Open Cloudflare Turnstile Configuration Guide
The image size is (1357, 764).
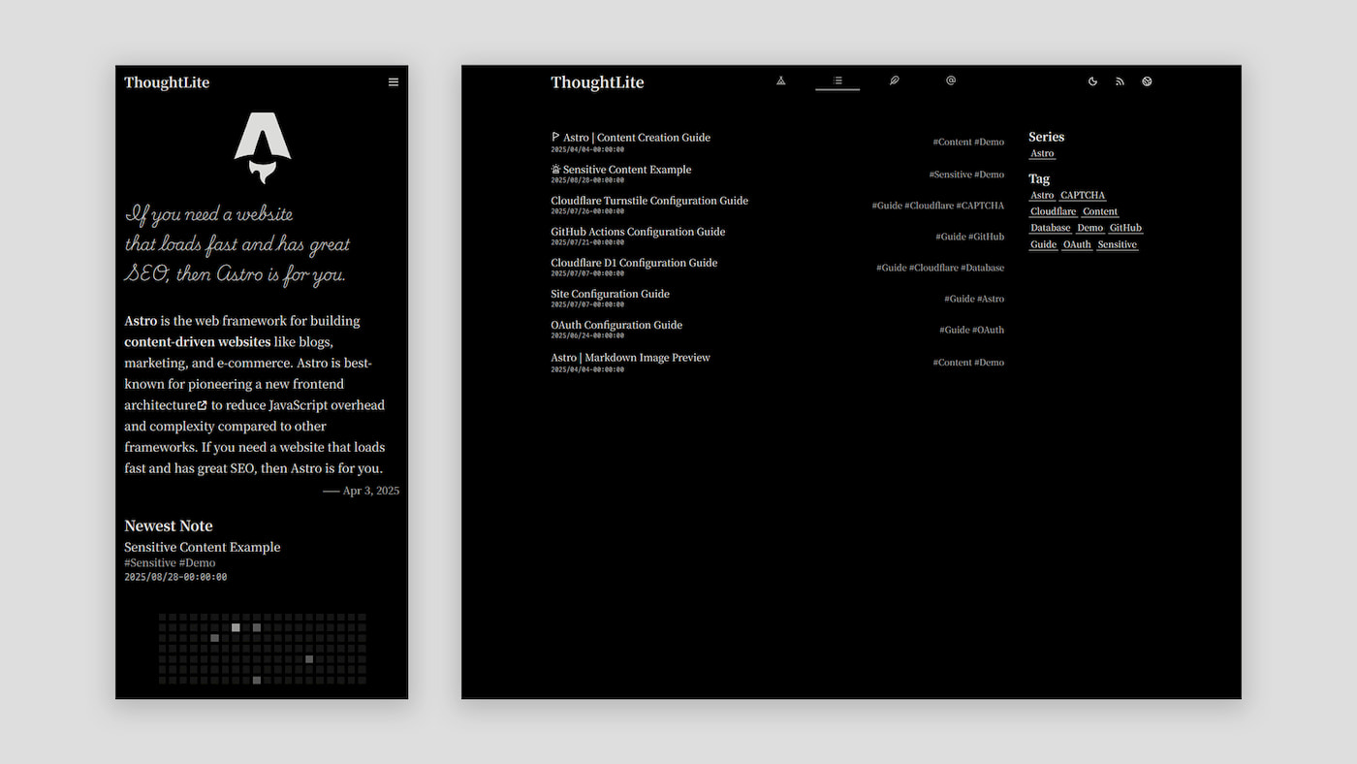point(649,201)
